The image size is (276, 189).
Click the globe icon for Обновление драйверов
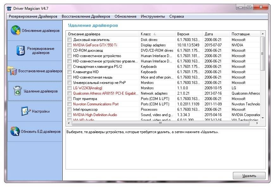tap(16, 30)
